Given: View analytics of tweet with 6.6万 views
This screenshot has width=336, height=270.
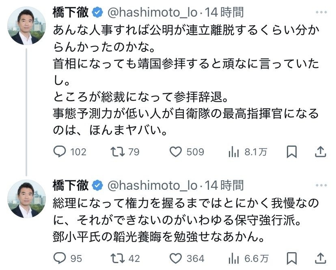Looking at the screenshot, I should coord(234,258).
